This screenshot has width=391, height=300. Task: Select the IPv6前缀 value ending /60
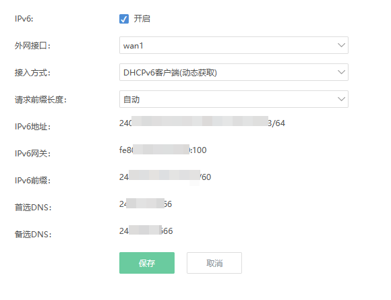click(165, 177)
